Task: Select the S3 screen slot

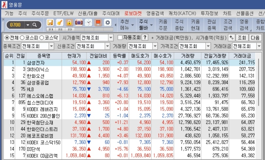Action: (x=70, y=29)
